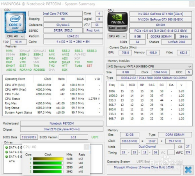The image size is (195, 176).
Task: Click the System Agent Status row
Action: [x=53, y=112]
